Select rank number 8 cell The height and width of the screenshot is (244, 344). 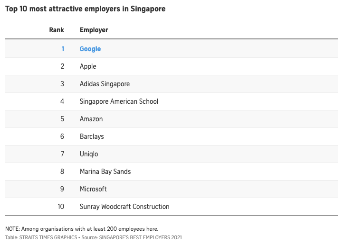tap(62, 172)
